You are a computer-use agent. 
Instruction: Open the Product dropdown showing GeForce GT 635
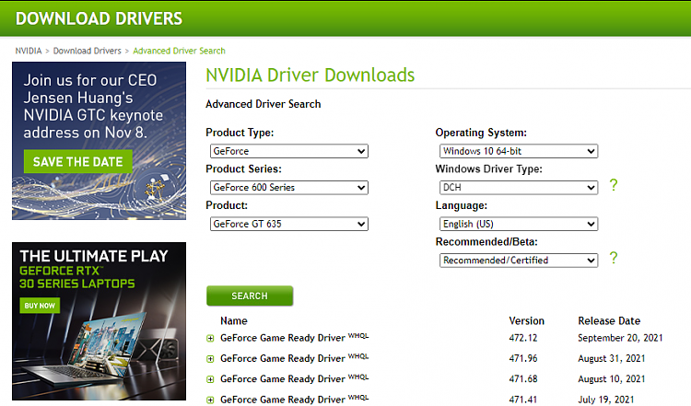(289, 224)
